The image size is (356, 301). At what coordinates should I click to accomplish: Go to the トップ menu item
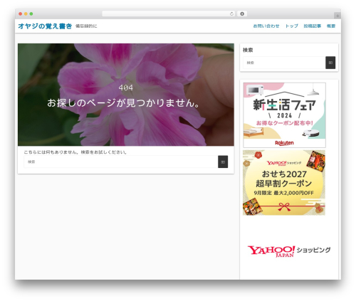tap(291, 26)
